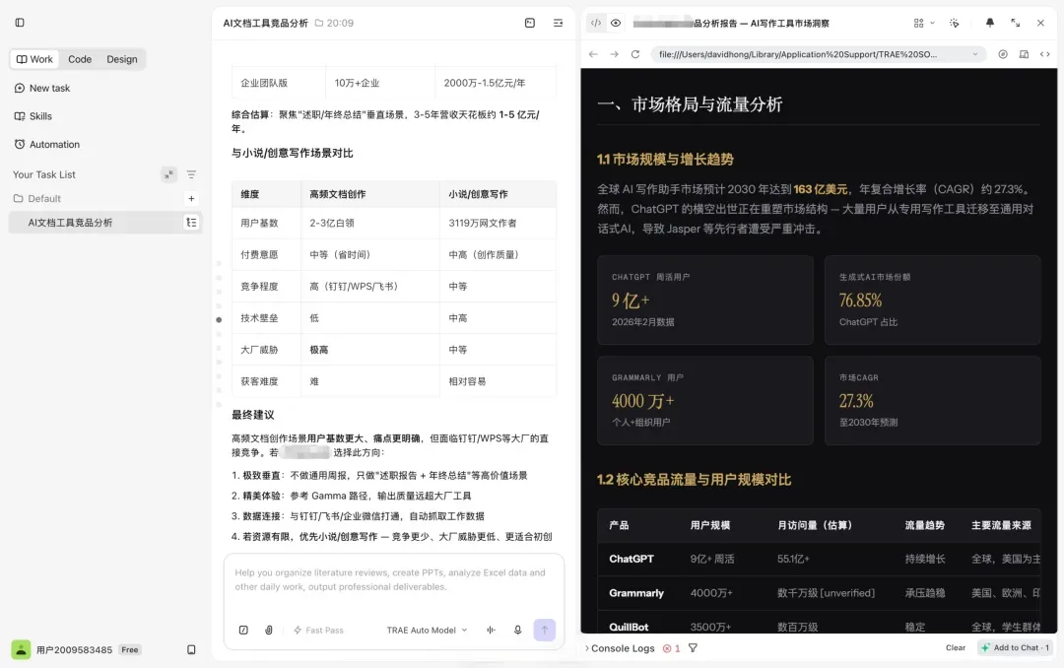Screen dimensions: 1064x668
Task: Click the console error count badge
Action: coord(672,648)
